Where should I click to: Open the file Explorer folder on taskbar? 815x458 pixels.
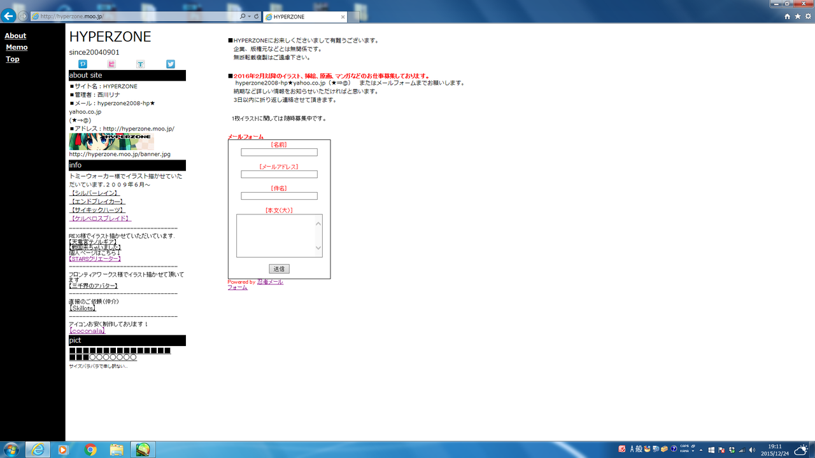pyautogui.click(x=117, y=450)
